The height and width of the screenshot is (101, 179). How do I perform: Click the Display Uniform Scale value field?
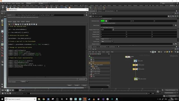pyautogui.click(x=106, y=30)
